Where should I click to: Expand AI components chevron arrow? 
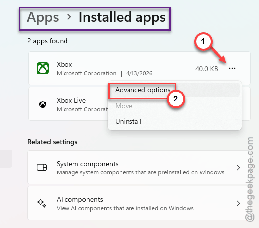(238, 203)
